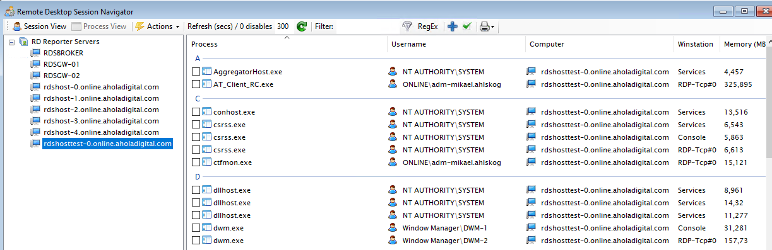Select rdshost-1.online.aholadigital.com in tree
Viewport: 772px width, 250px height.
pos(101,98)
